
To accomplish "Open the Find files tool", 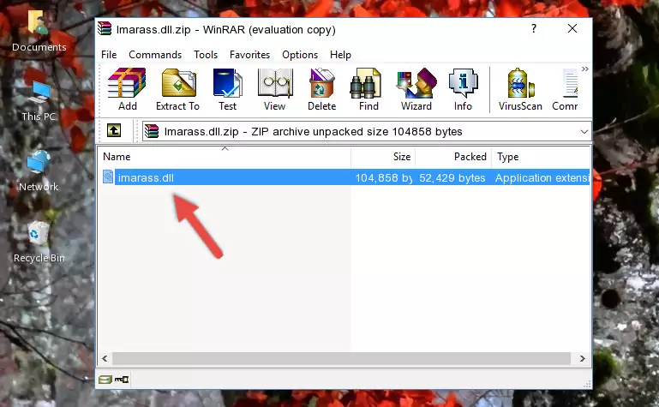I will point(368,89).
